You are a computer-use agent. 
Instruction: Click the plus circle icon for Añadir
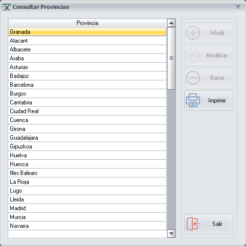coord(193,33)
